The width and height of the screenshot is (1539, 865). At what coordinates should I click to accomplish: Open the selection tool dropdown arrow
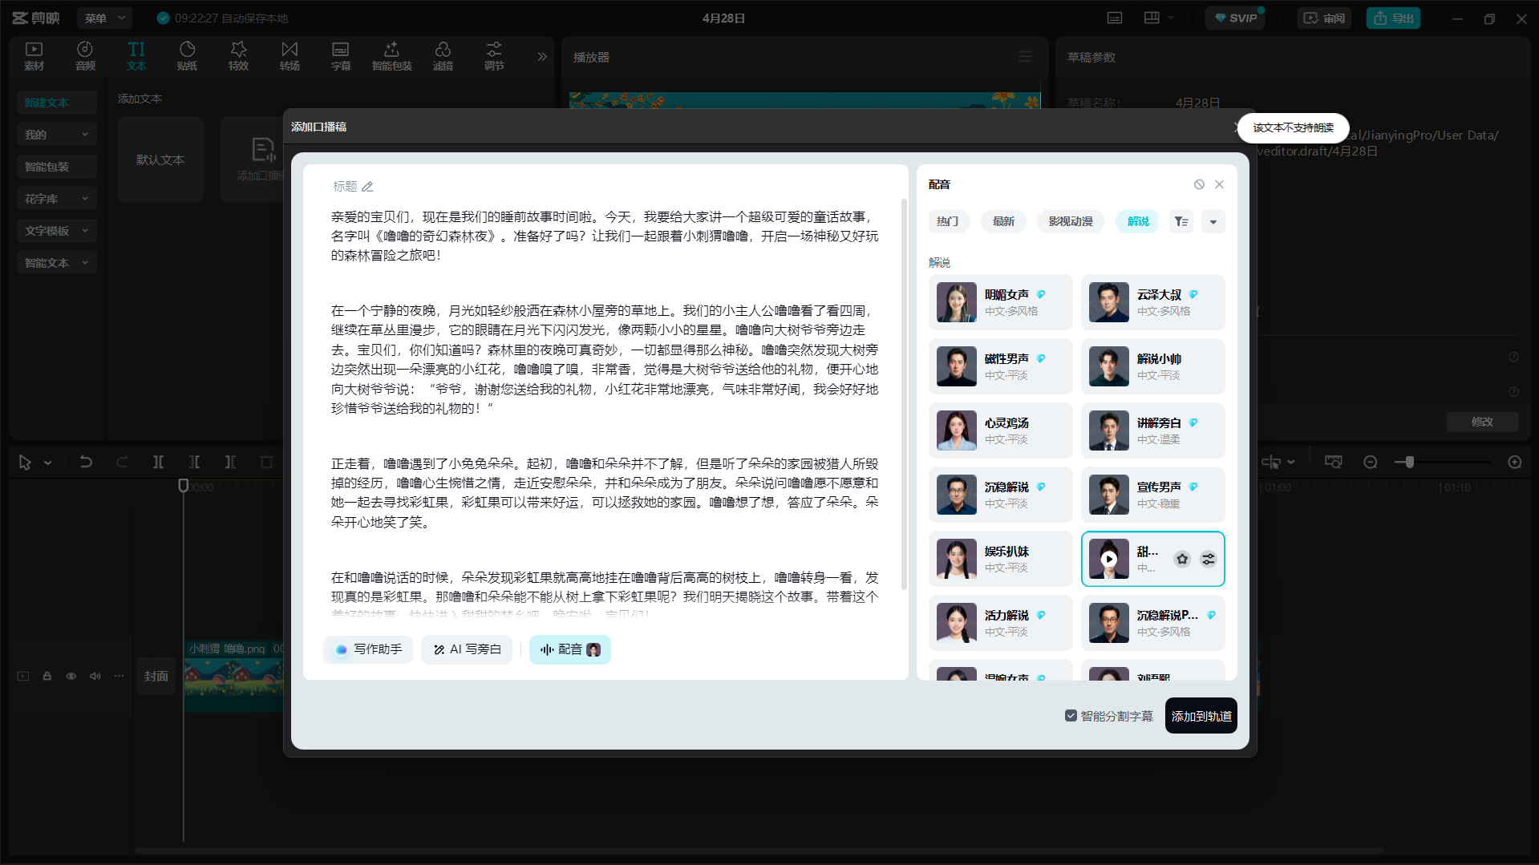[x=48, y=463]
